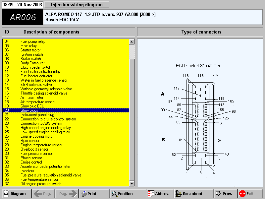Click the AR006 code box
This screenshot has width=265, height=199.
23,17
